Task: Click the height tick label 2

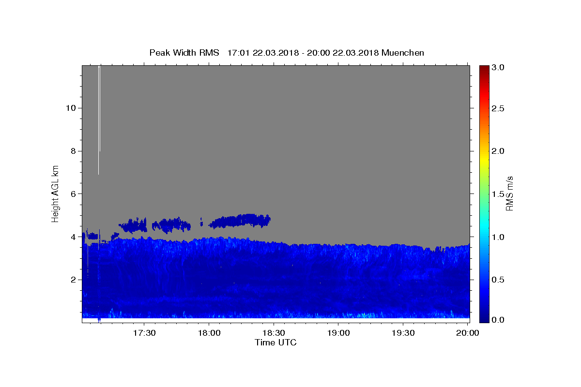Action: 72,280
